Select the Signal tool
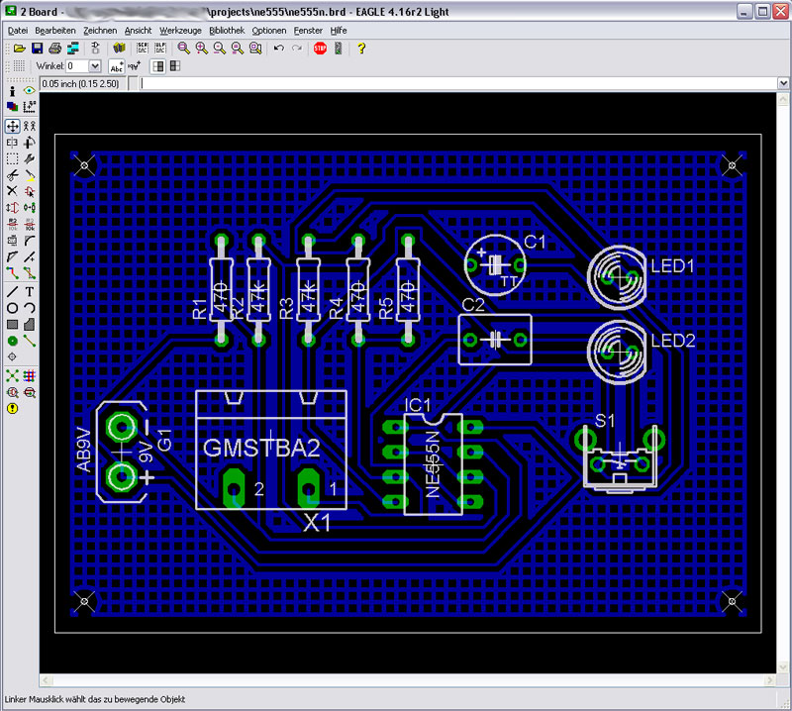This screenshot has width=792, height=711. 30,341
